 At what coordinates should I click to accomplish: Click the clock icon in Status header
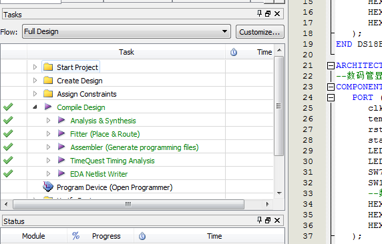click(x=142, y=236)
